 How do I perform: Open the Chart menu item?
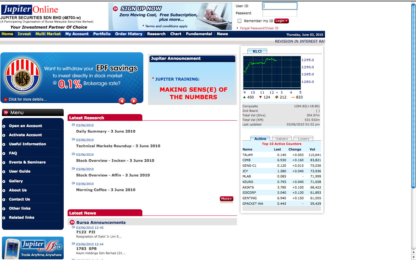(176, 34)
